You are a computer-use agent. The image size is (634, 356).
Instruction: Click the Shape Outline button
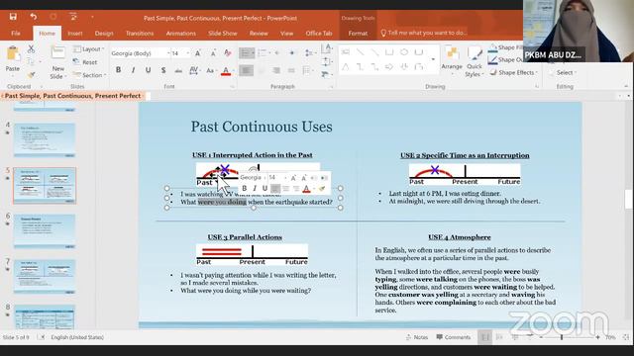pyautogui.click(x=505, y=59)
